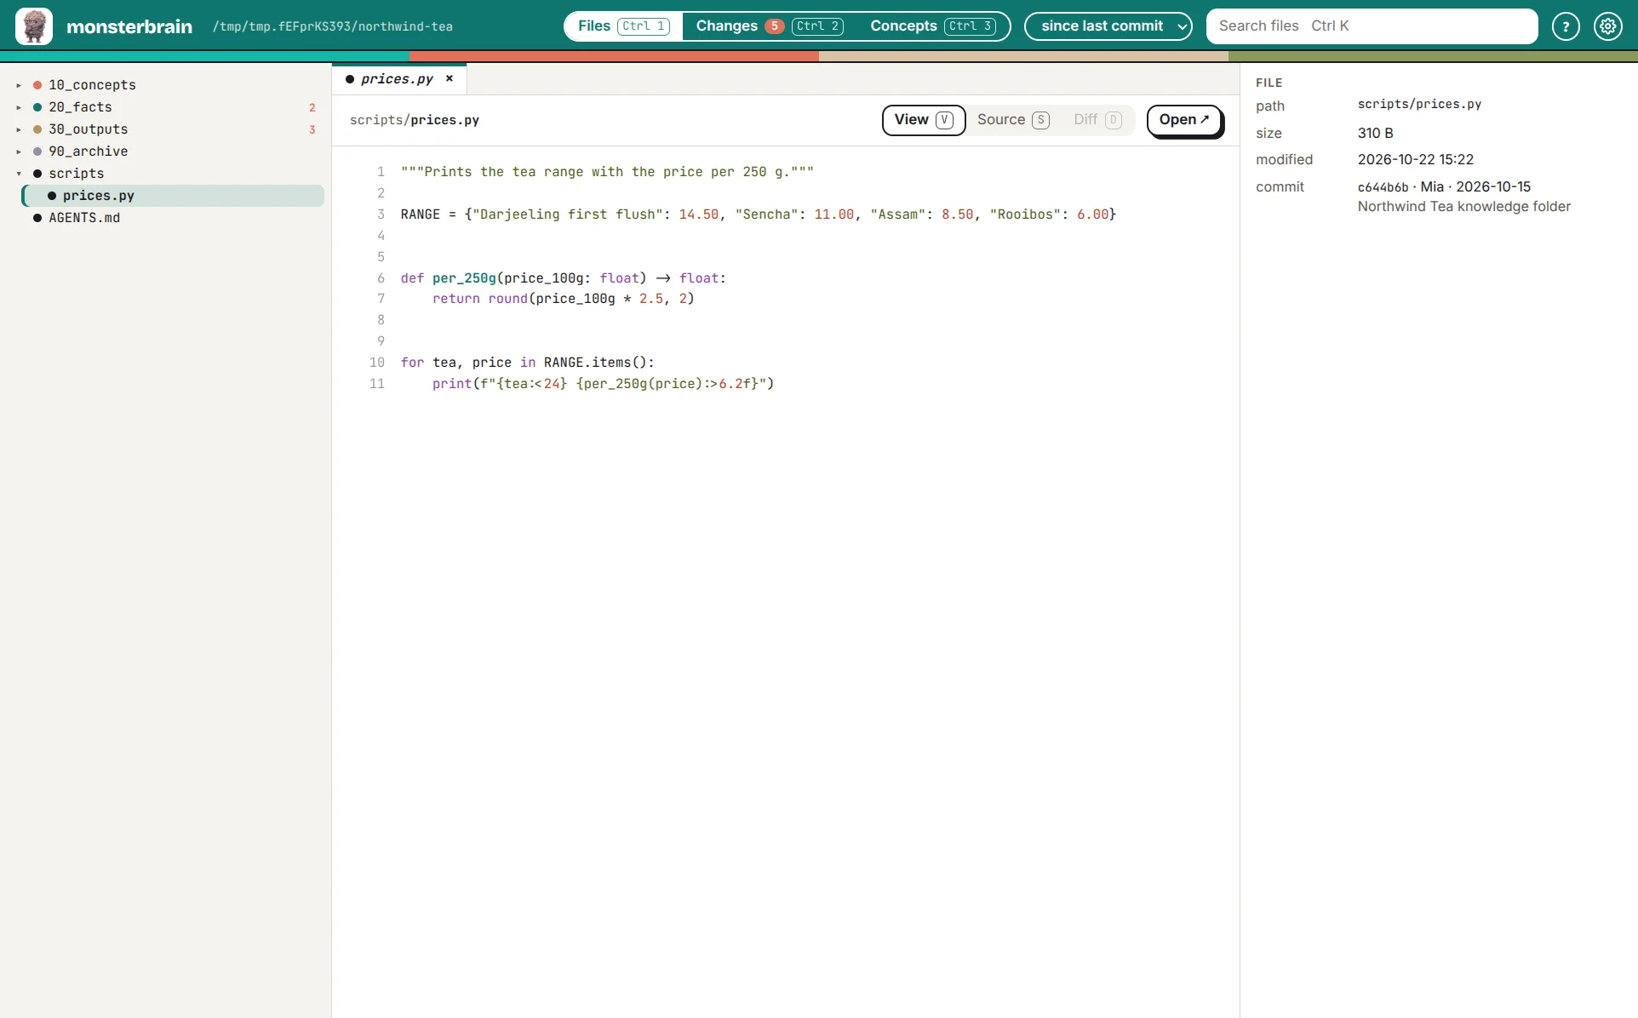Click the Open external button
The width and height of the screenshot is (1638, 1018).
coord(1184,120)
